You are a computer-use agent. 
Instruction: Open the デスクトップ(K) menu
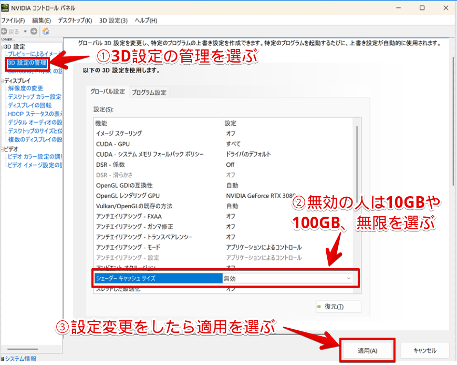coord(75,21)
